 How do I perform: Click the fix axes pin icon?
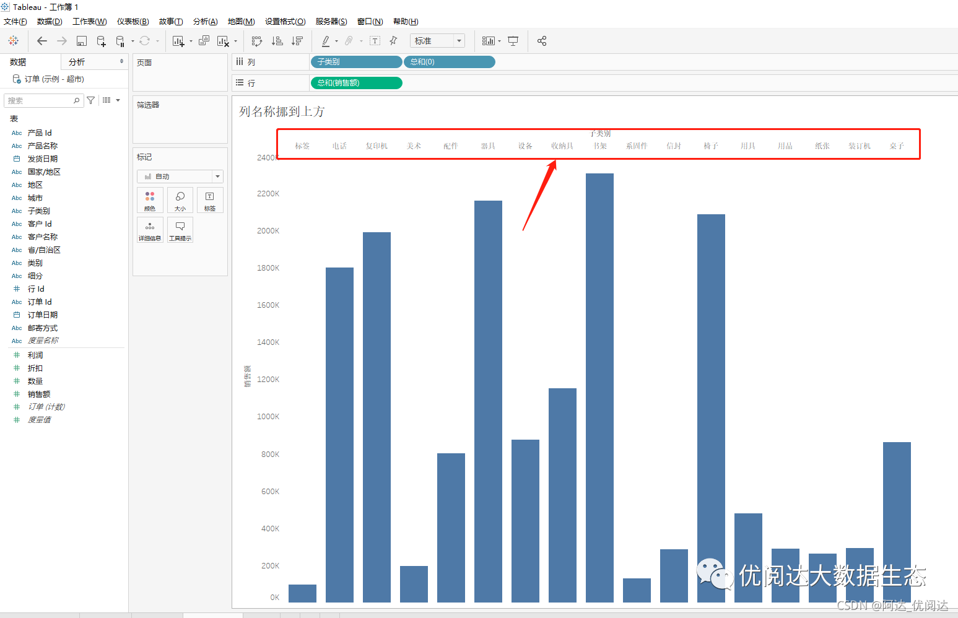tap(393, 41)
